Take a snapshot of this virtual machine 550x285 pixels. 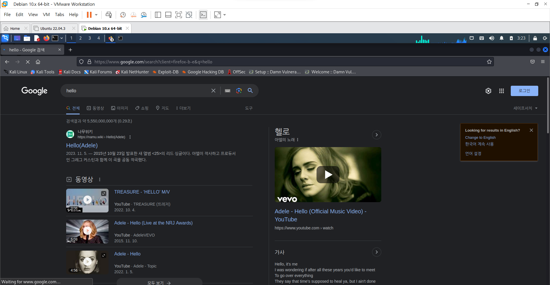pos(123,15)
